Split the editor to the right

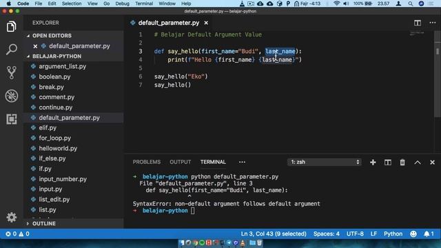pyautogui.click(x=418, y=23)
